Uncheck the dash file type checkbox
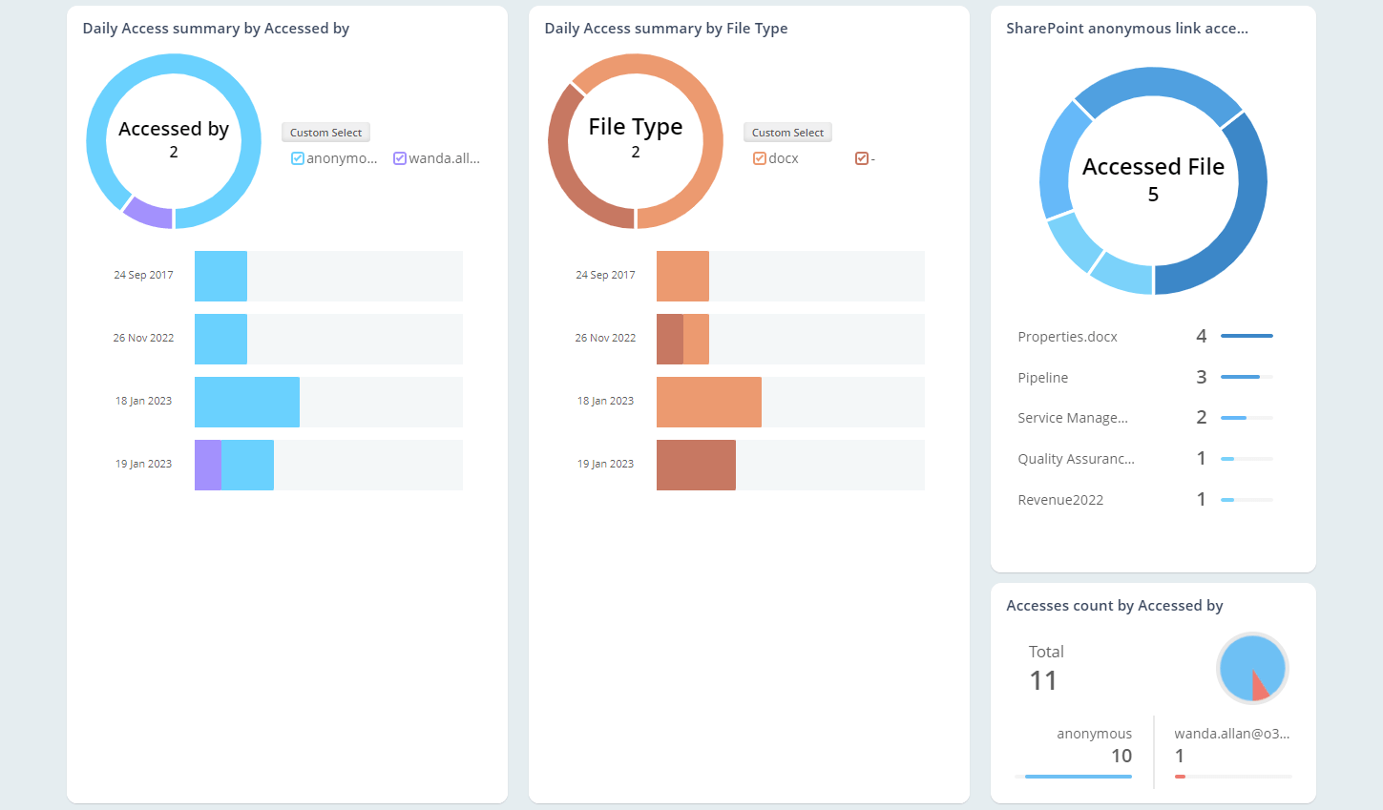This screenshot has width=1383, height=810. (x=862, y=157)
